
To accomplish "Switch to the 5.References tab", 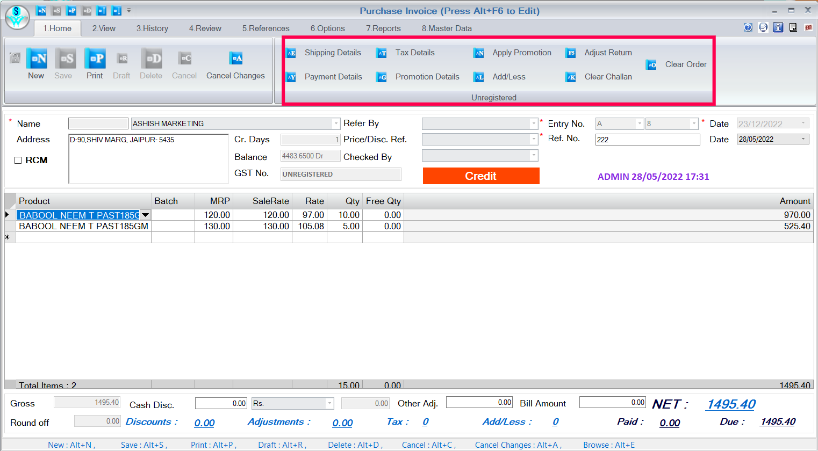I will point(266,28).
